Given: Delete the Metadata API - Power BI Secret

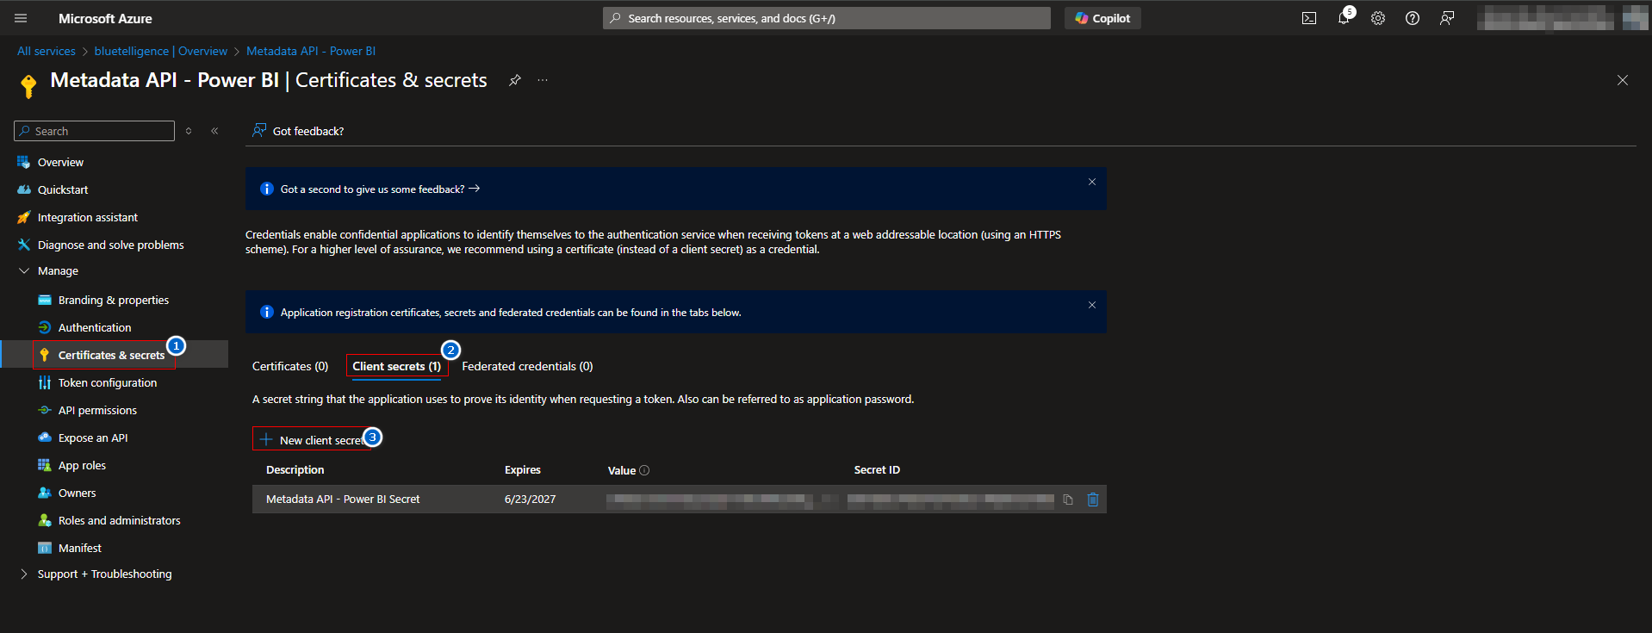Looking at the screenshot, I should coord(1093,500).
